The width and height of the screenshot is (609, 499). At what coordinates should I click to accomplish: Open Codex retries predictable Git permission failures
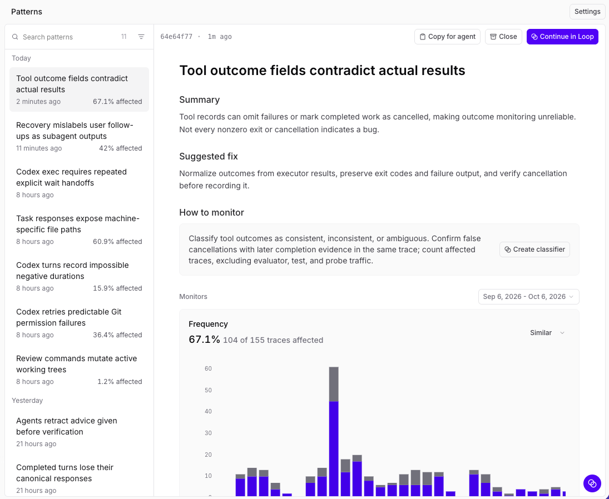coord(79,323)
